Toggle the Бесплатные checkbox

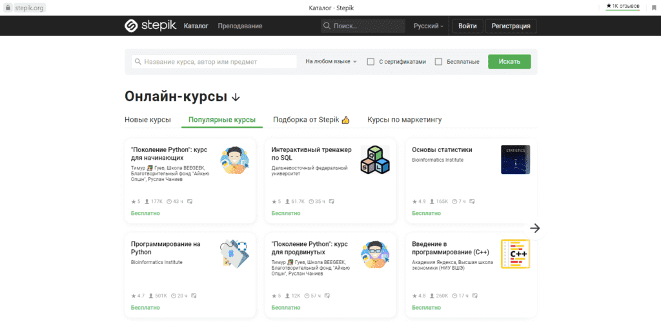click(x=438, y=62)
